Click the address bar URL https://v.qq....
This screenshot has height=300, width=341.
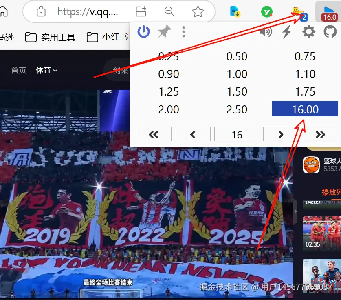(88, 12)
